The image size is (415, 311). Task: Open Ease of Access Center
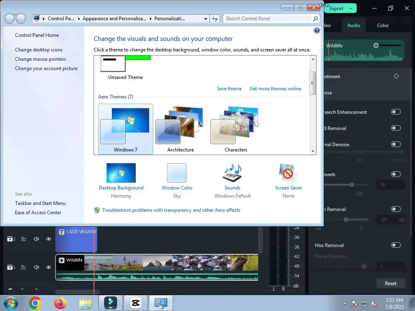(38, 212)
